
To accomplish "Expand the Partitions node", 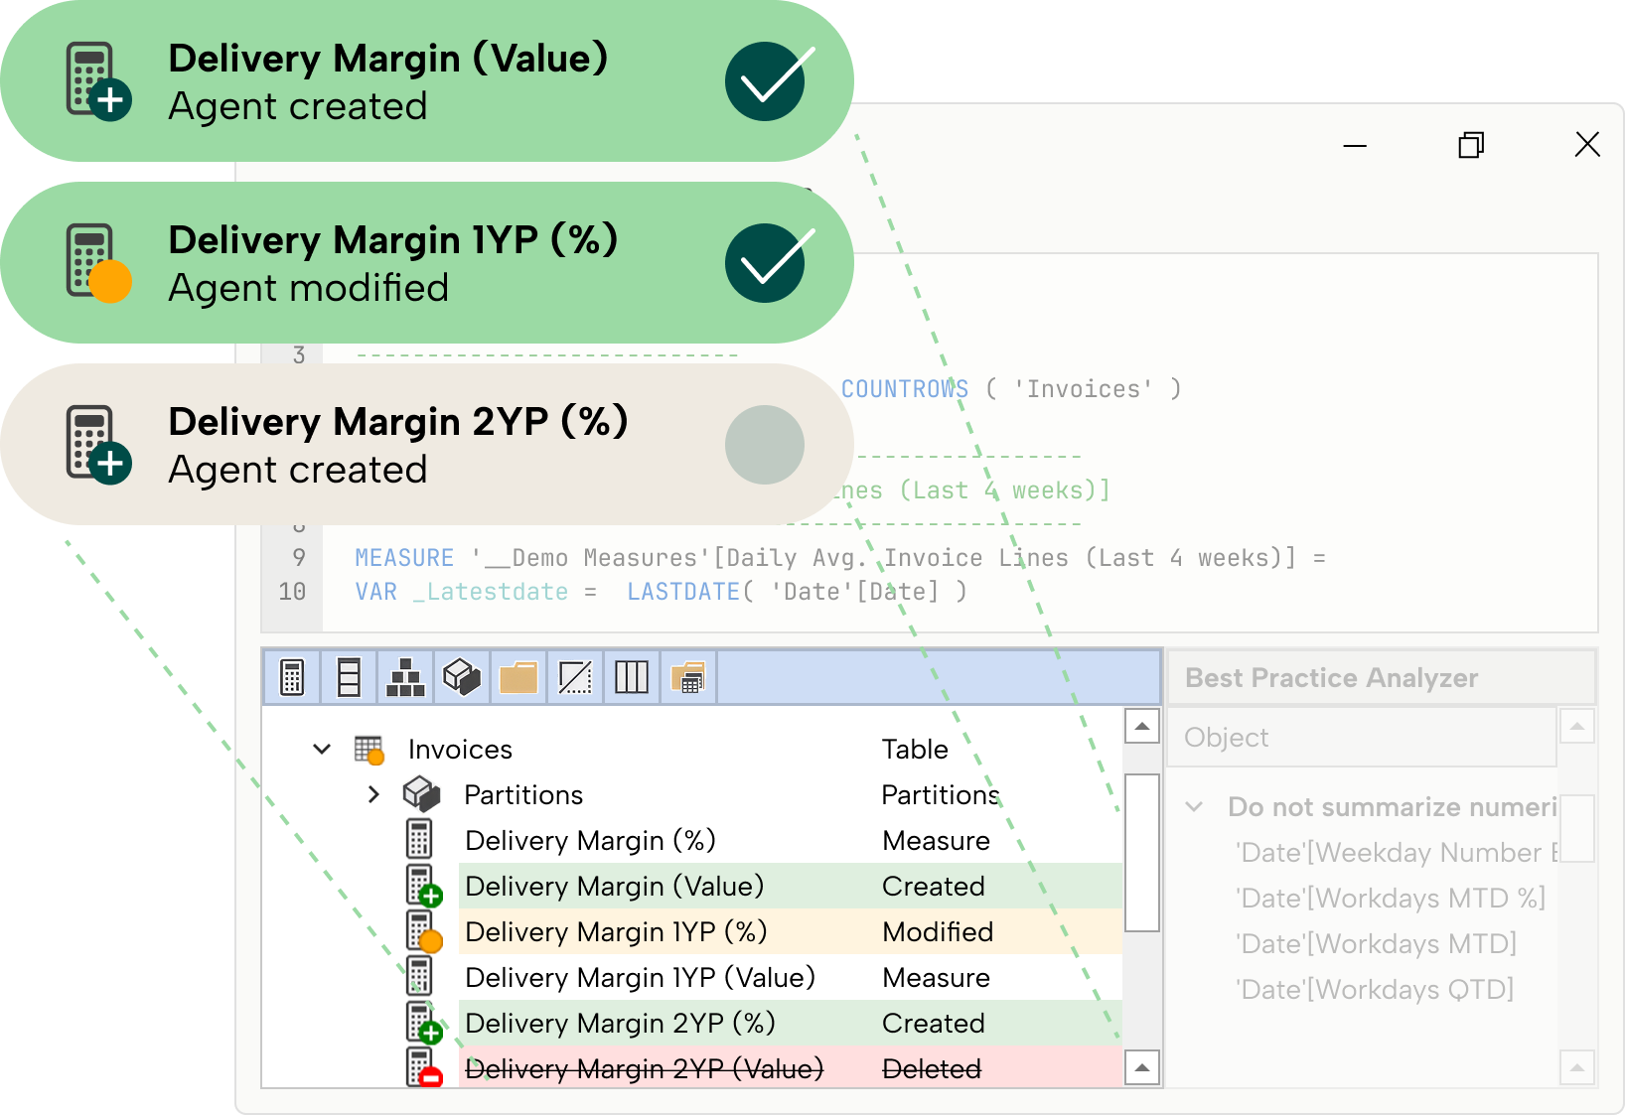I will coord(373,794).
